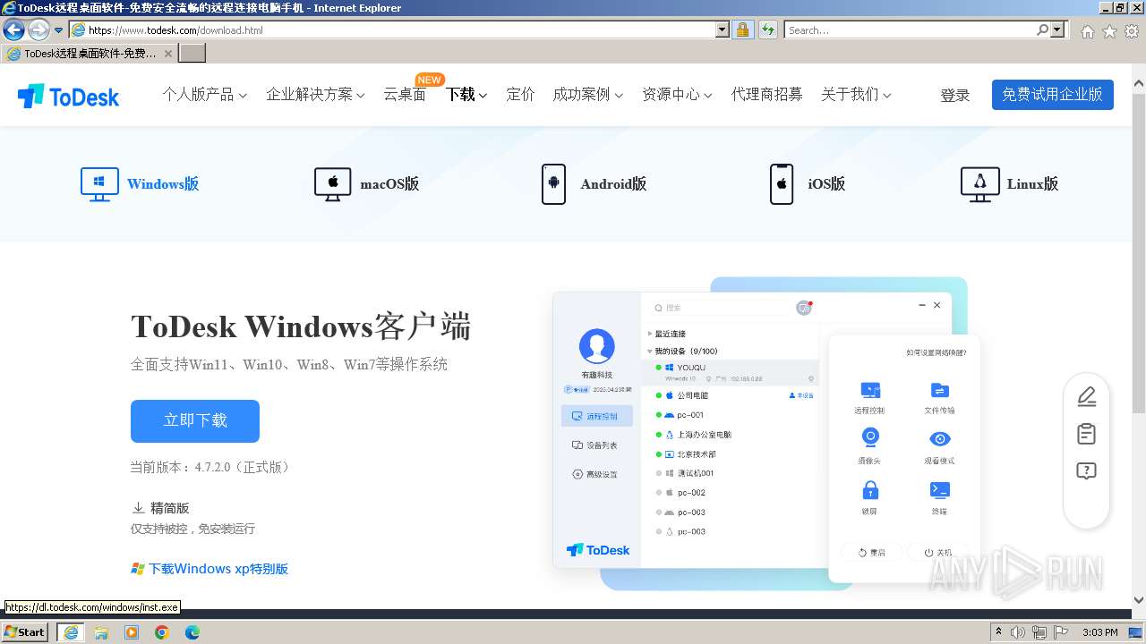Click the IE back arrow button

pyautogui.click(x=14, y=30)
